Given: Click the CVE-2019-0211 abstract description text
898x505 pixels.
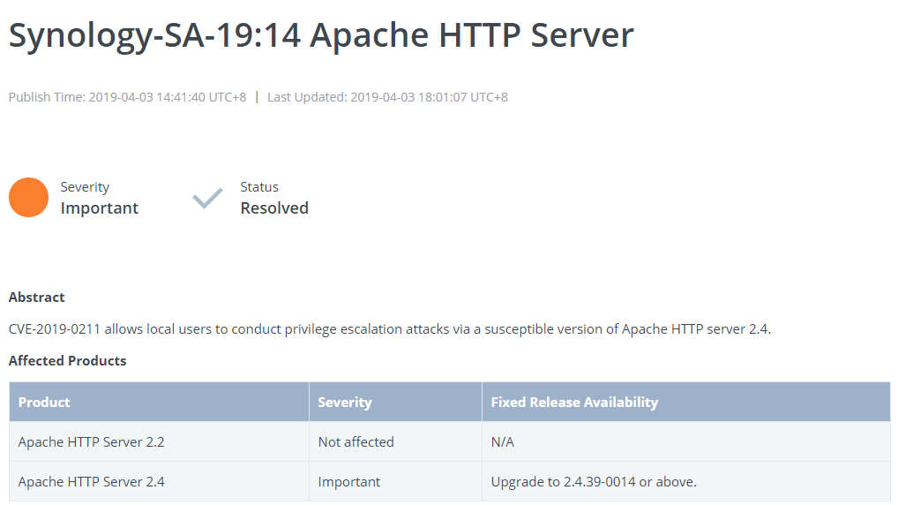Looking at the screenshot, I should click(390, 329).
